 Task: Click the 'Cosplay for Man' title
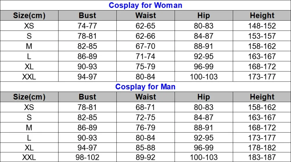[145, 87]
